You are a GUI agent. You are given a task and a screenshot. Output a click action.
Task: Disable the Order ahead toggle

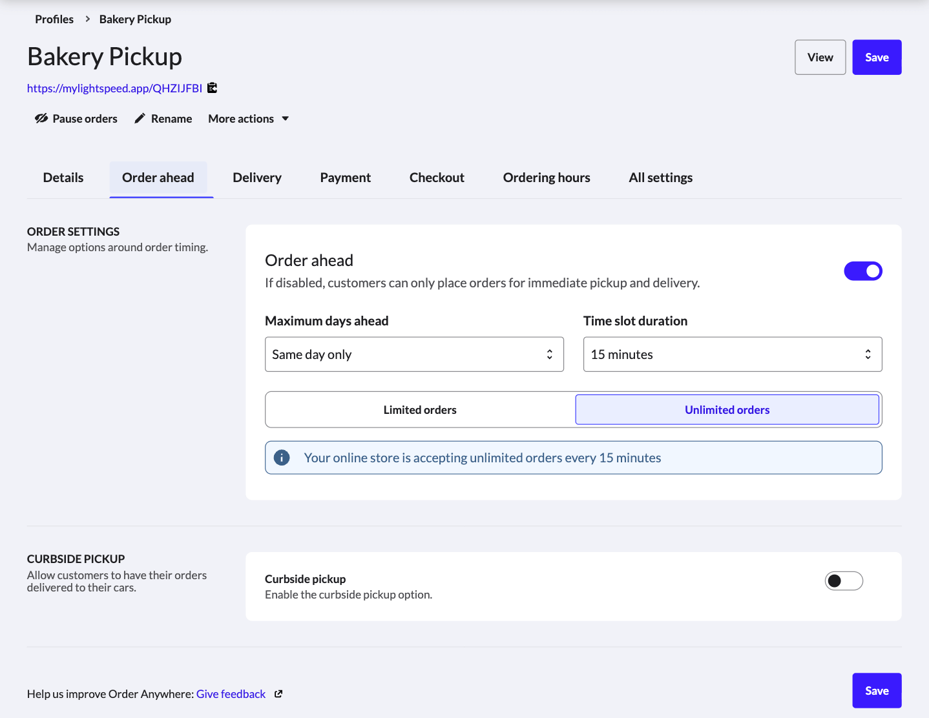click(x=862, y=271)
